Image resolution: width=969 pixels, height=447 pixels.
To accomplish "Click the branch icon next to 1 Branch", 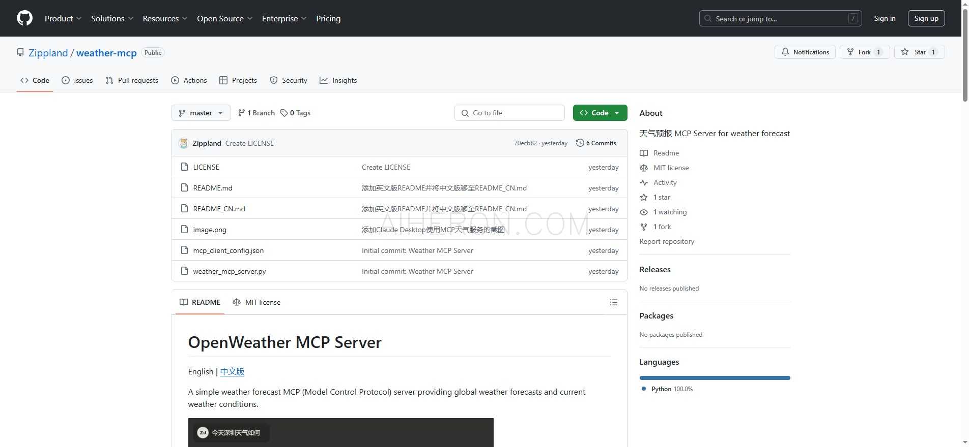I will coord(241,113).
